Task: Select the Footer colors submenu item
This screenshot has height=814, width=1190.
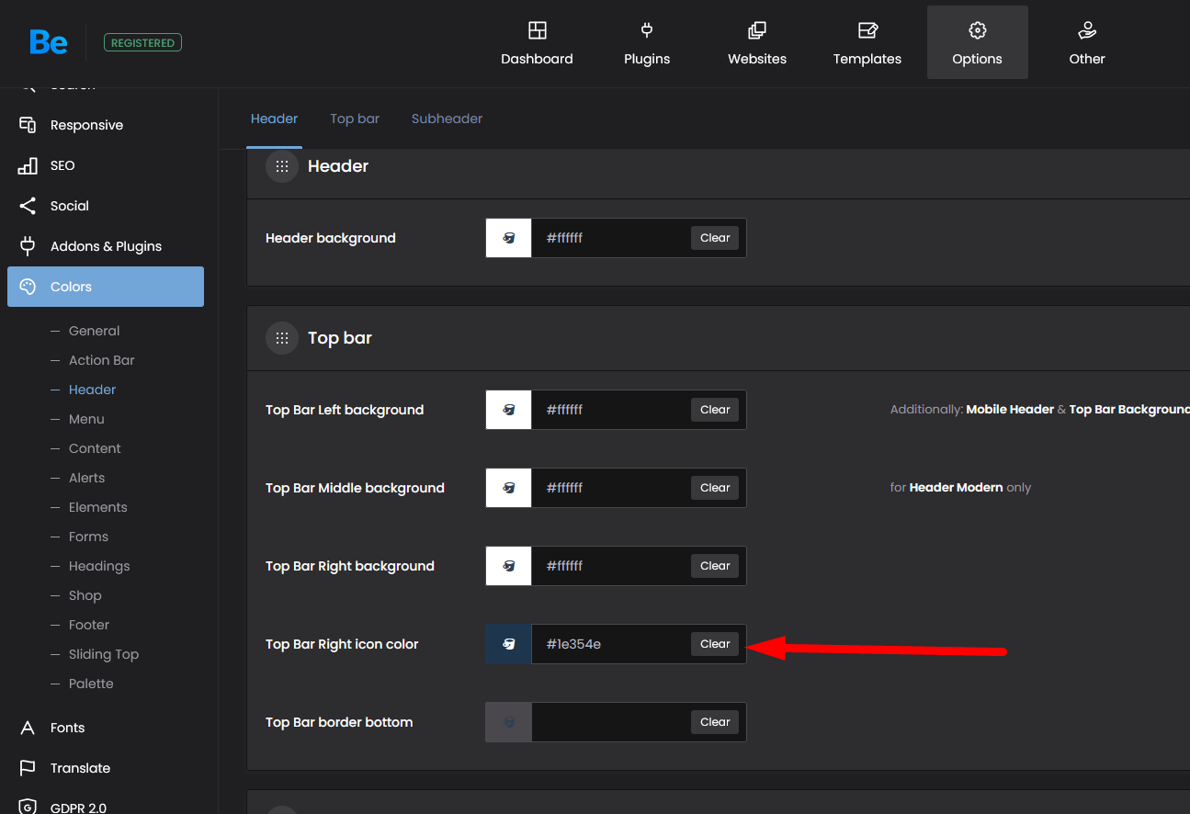Action: click(89, 625)
